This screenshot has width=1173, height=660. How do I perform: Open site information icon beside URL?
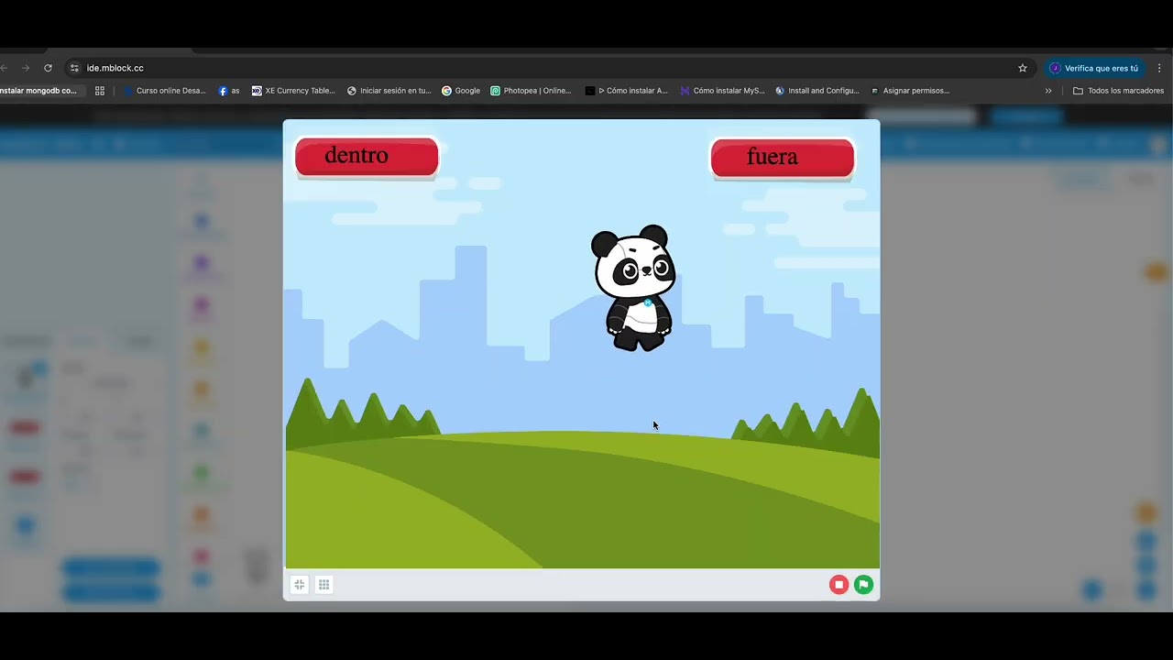tap(74, 68)
